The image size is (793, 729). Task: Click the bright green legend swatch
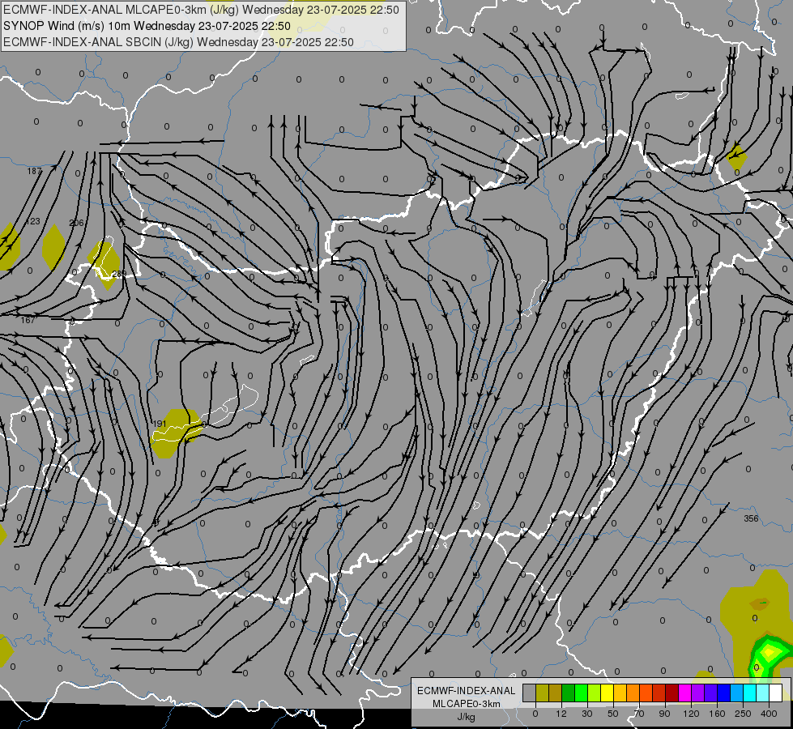click(581, 693)
